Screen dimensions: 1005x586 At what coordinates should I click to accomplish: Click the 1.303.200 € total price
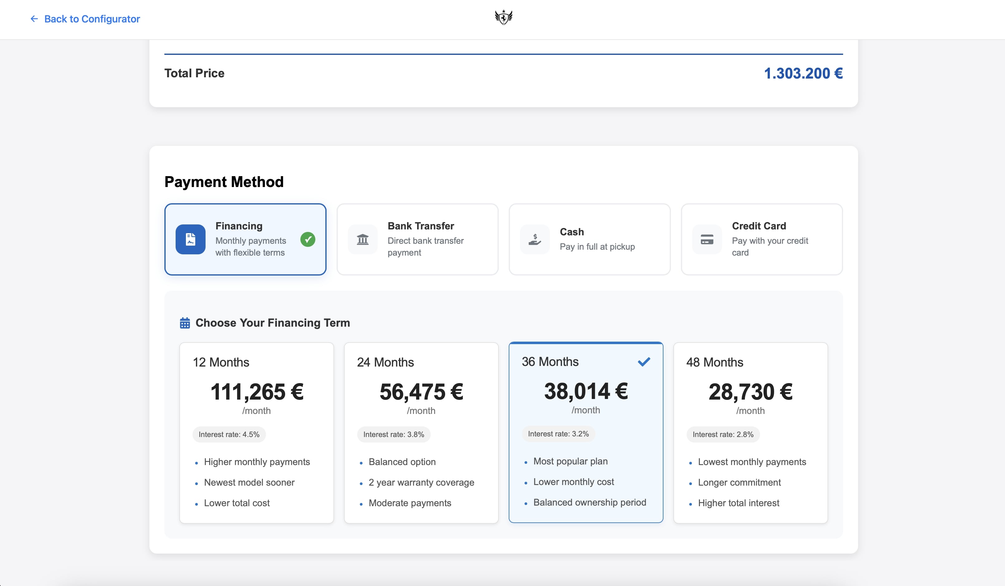(x=803, y=73)
